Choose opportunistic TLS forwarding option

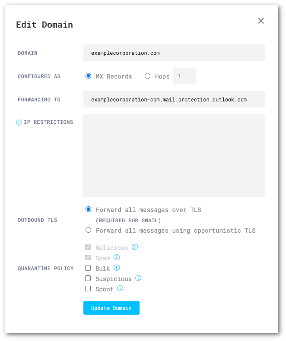[x=89, y=230]
